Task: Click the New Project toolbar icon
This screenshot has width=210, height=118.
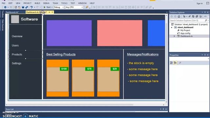Action: click(x=16, y=7)
